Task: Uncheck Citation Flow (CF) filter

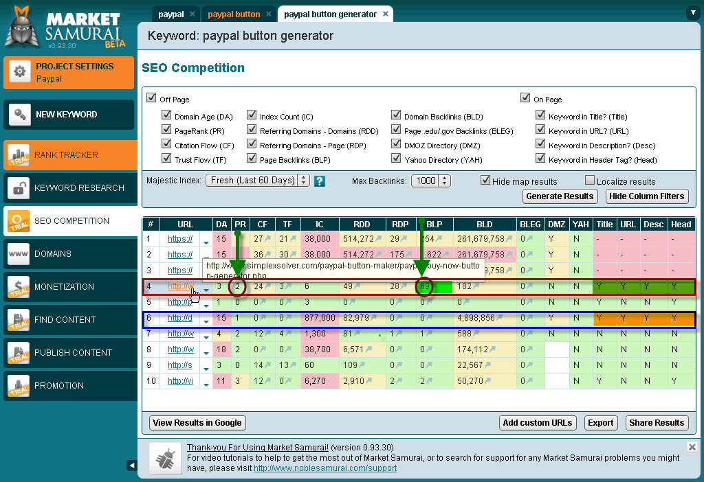Action: [x=166, y=144]
